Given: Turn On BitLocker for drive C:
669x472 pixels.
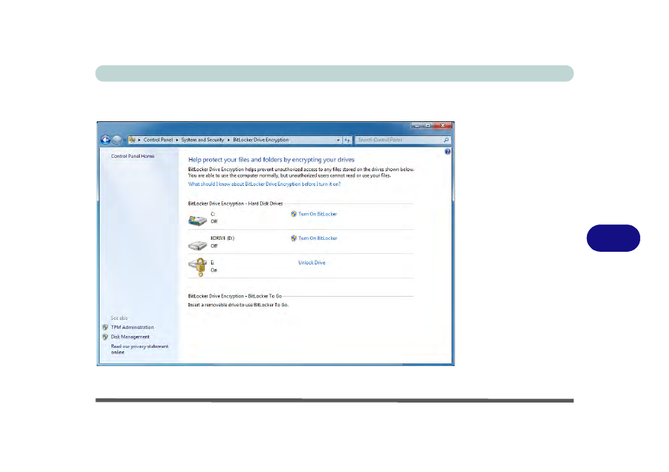Looking at the screenshot, I should [318, 214].
